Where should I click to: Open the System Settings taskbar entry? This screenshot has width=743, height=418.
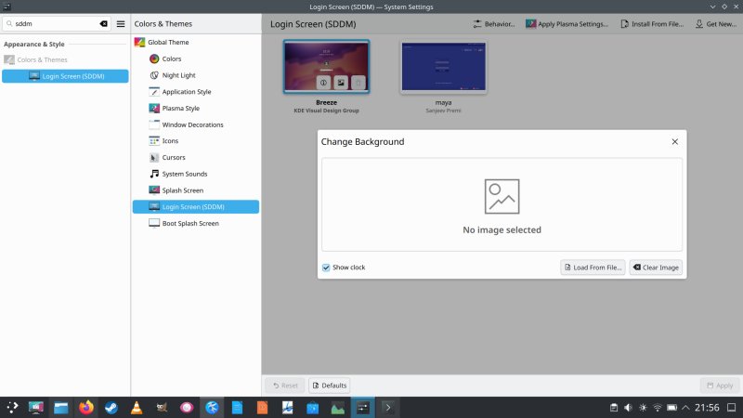pos(363,408)
